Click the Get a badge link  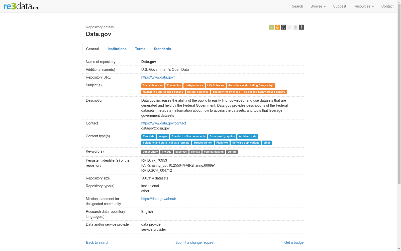click(x=294, y=242)
